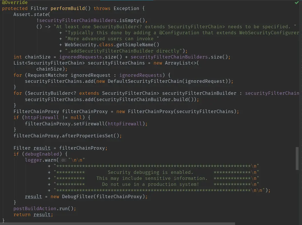
Task: Click the green inspections checkmark icon
Action: [x=297, y=3]
